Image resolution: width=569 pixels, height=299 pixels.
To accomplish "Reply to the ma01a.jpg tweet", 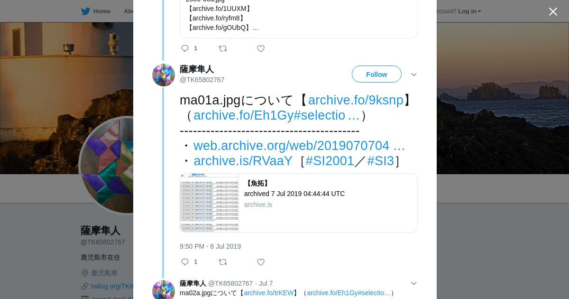I will (x=185, y=262).
